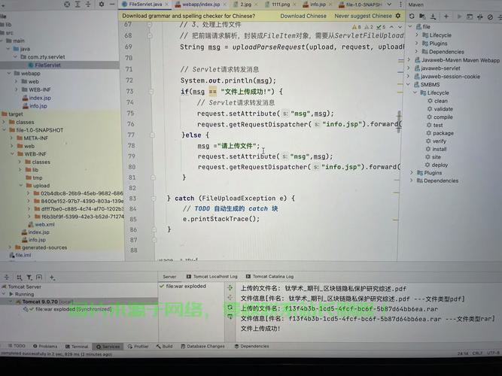Open Database Changes tool window

(x=202, y=346)
